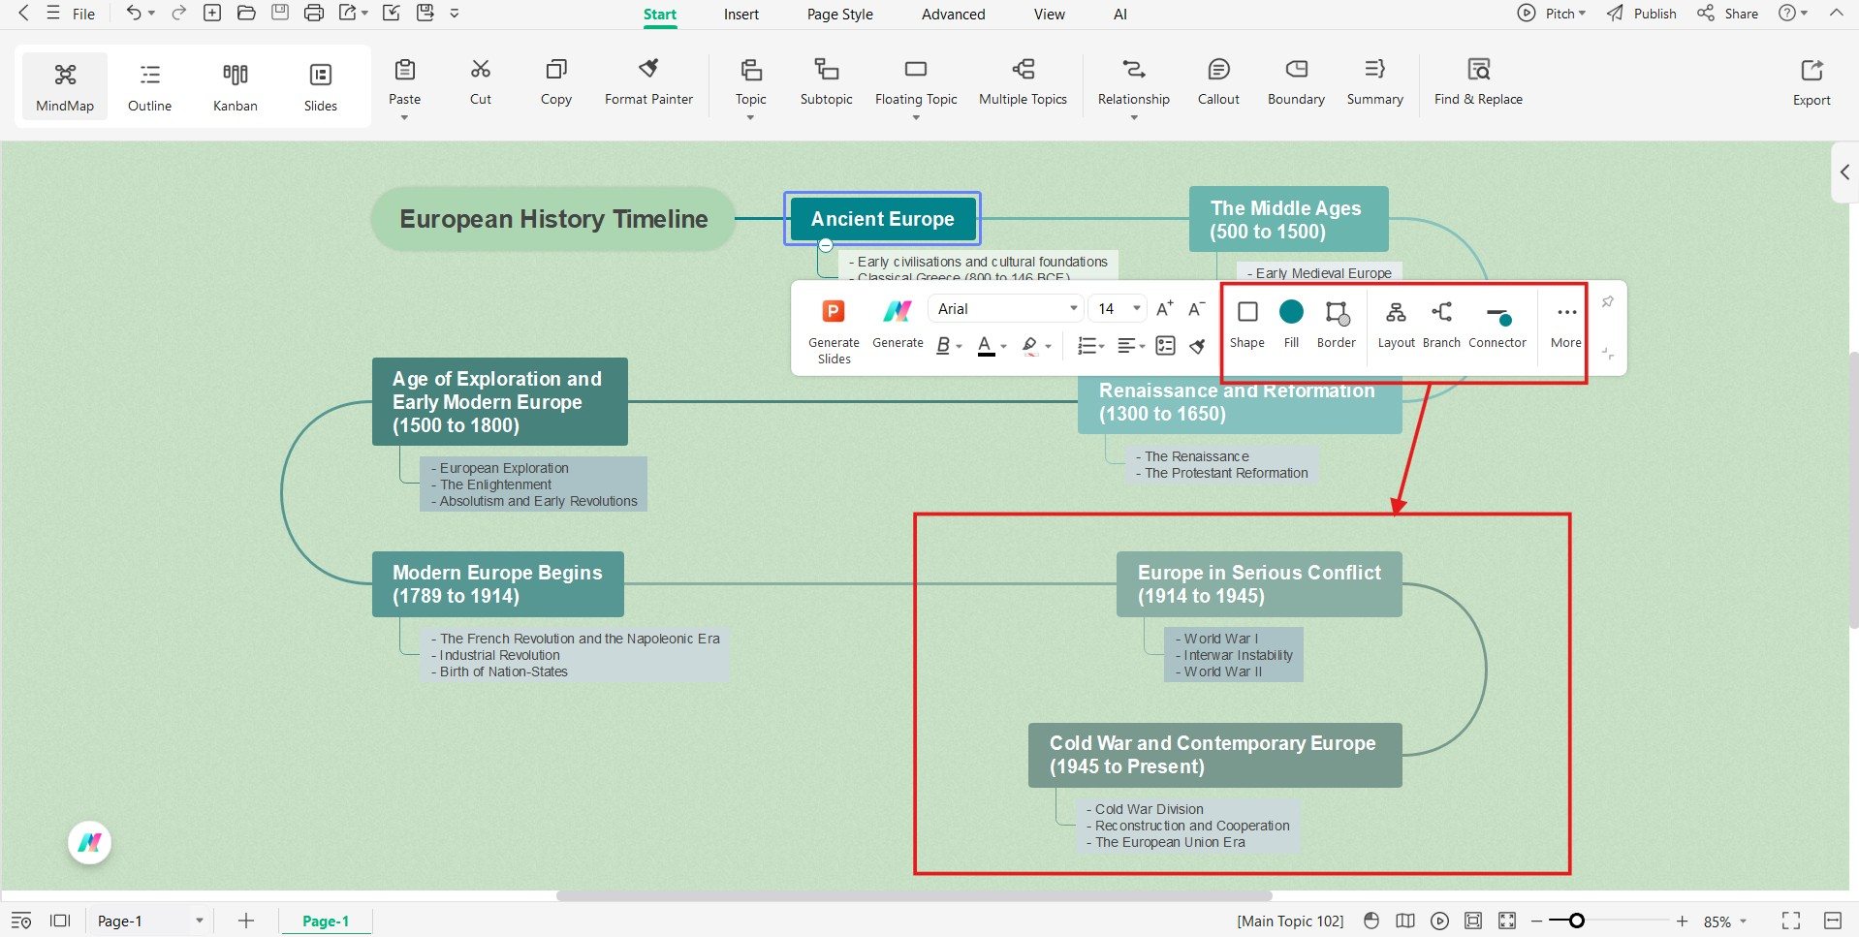The width and height of the screenshot is (1859, 937).
Task: Open the Page Style ribbon tab
Action: pyautogui.click(x=840, y=14)
